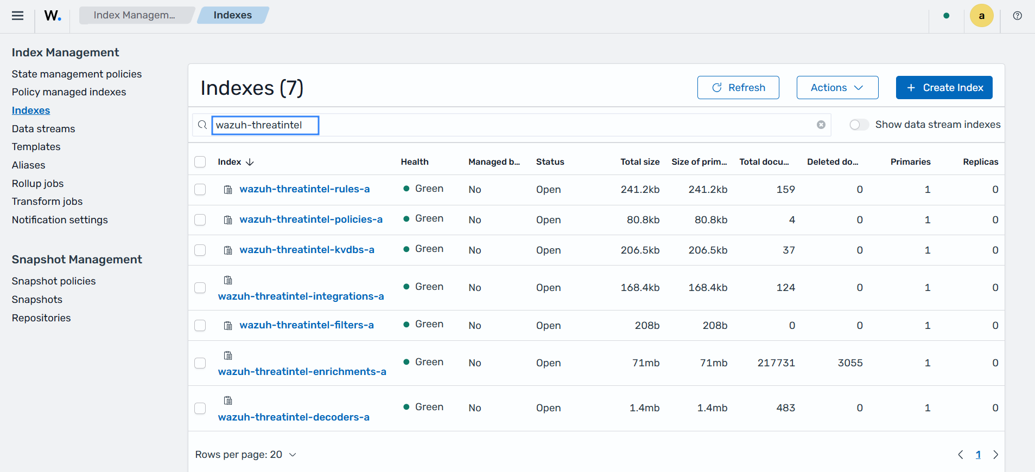Click the Primaries column header
The width and height of the screenshot is (1035, 472).
point(910,162)
